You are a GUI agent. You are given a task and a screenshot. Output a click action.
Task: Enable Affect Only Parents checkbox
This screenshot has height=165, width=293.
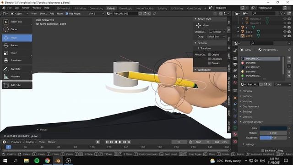(x=209, y=63)
